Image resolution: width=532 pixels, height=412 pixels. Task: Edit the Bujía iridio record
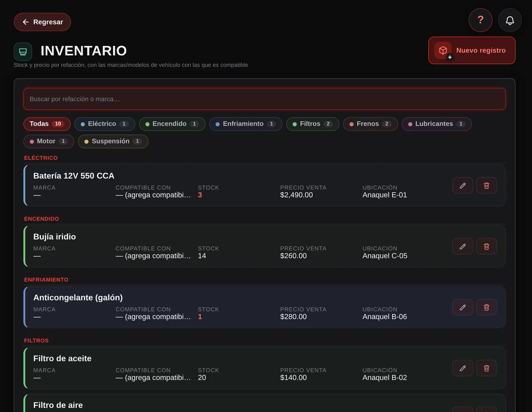click(x=463, y=246)
